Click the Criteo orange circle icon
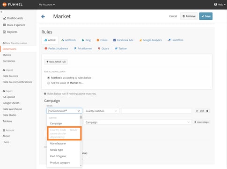The height and width of the screenshot is (169, 227). (x=98, y=40)
